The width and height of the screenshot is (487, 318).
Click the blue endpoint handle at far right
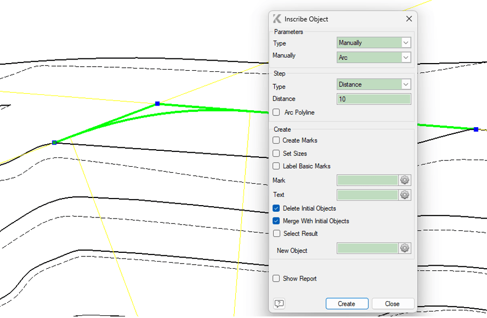click(x=476, y=129)
